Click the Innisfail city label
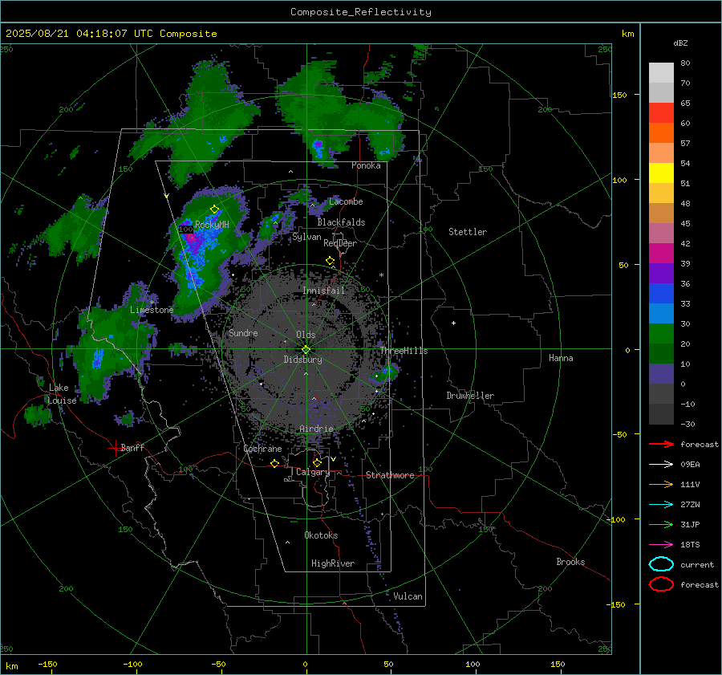The width and height of the screenshot is (722, 675). click(323, 291)
